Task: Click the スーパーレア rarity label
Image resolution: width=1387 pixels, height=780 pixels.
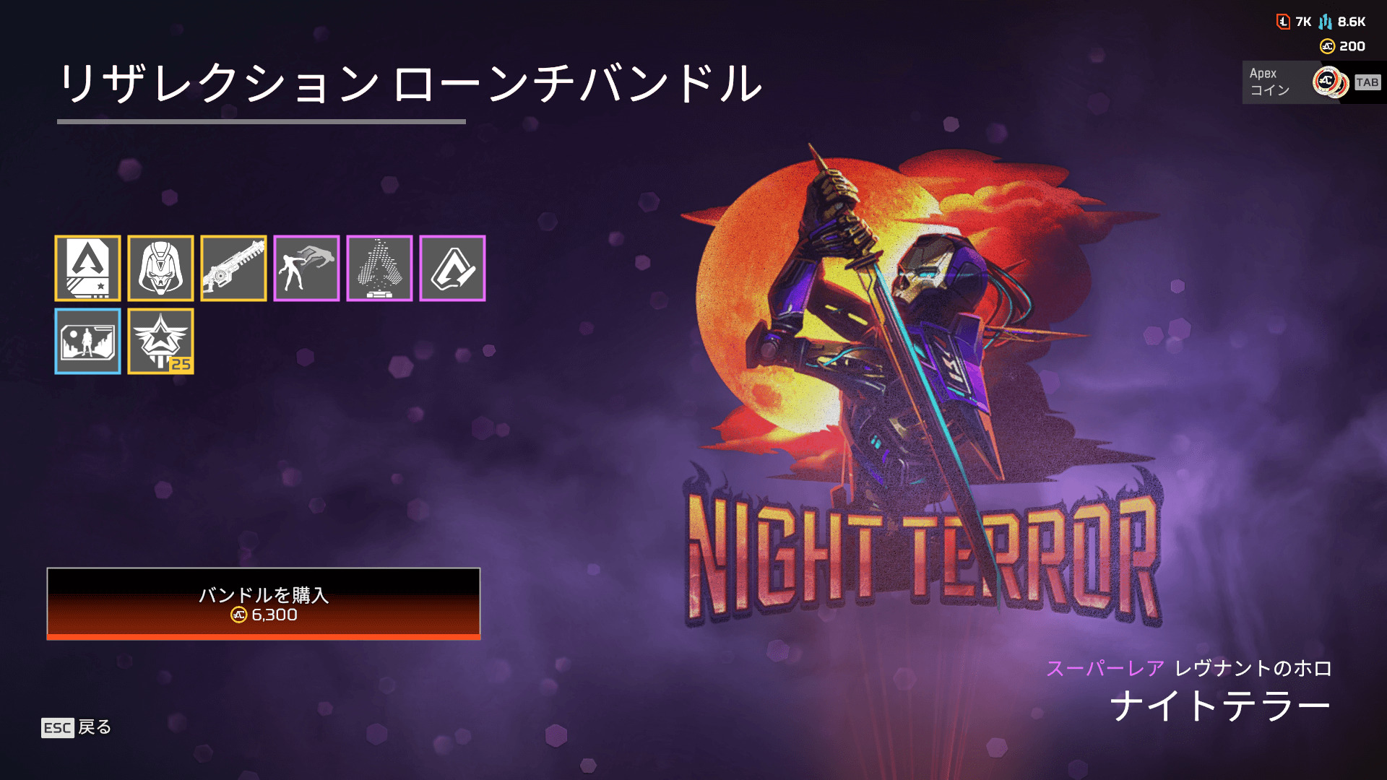Action: pos(1105,668)
